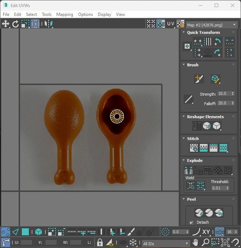Image resolution: width=241 pixels, height=248 pixels.
Task: Enable Edge sub-object mode
Action: point(15,232)
